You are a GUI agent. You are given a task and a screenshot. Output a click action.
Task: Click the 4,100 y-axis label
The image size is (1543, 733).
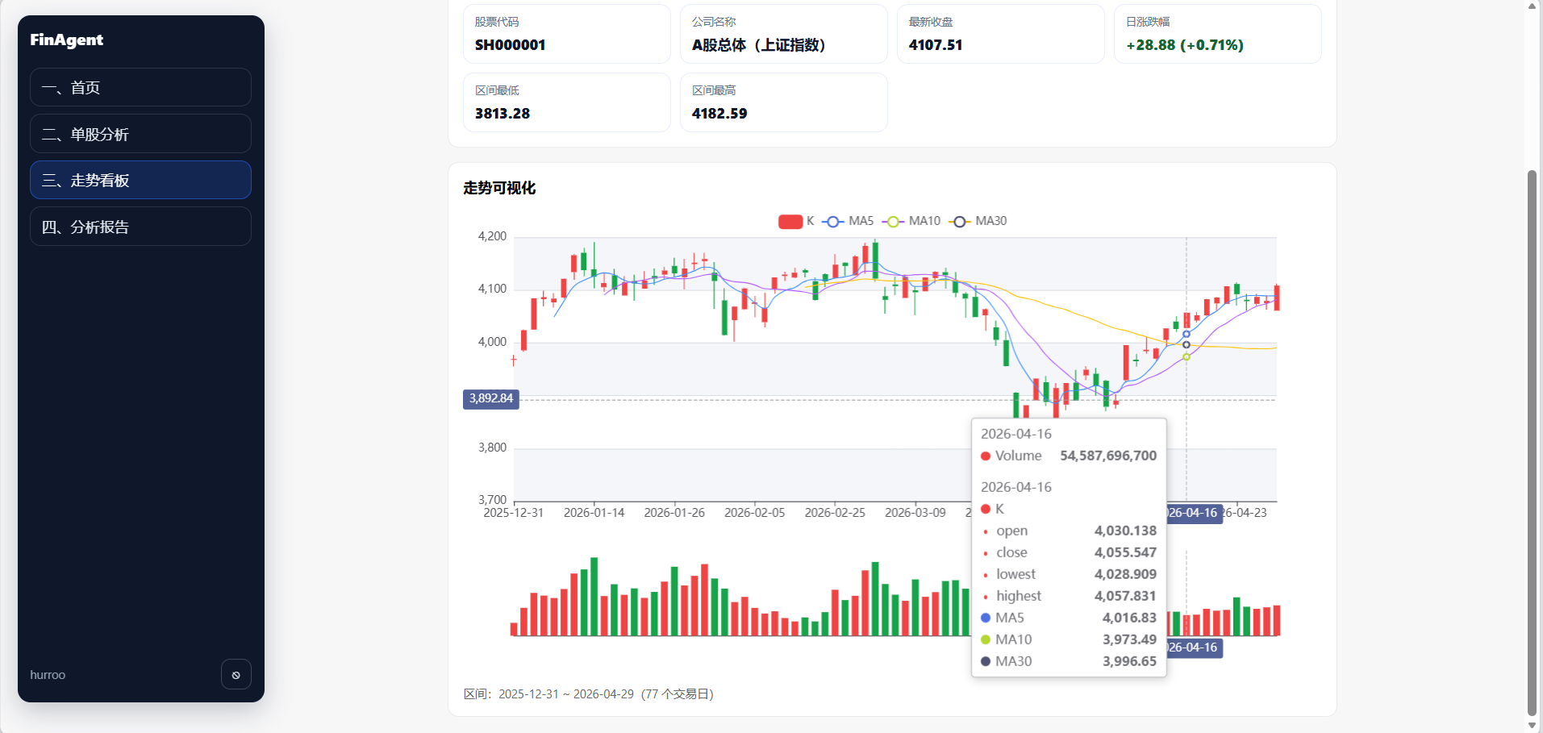click(x=492, y=289)
